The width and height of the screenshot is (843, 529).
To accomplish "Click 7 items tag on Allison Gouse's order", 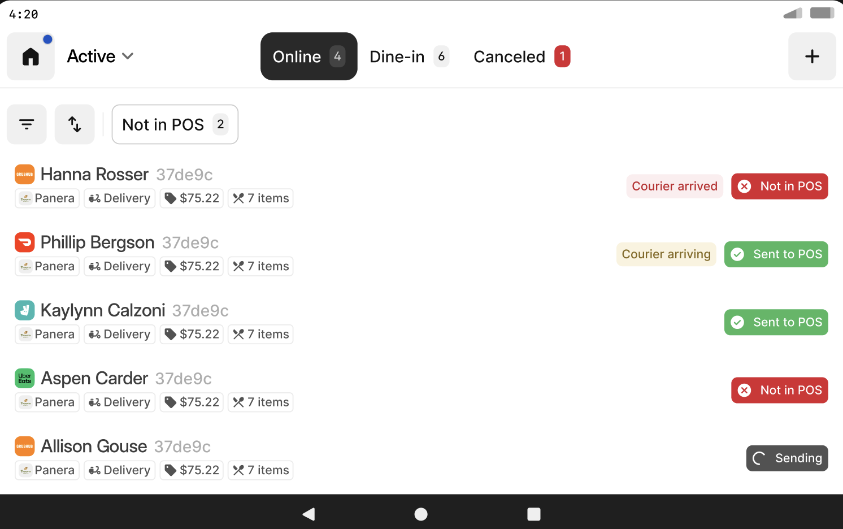I will [260, 470].
